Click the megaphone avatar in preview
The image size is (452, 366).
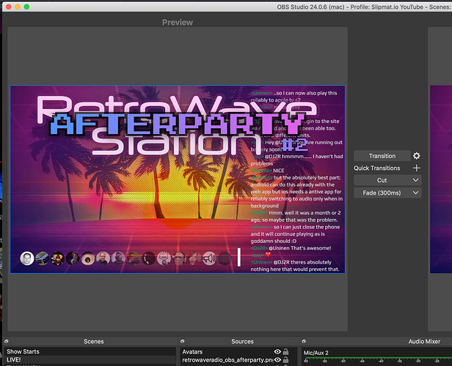[x=209, y=258]
